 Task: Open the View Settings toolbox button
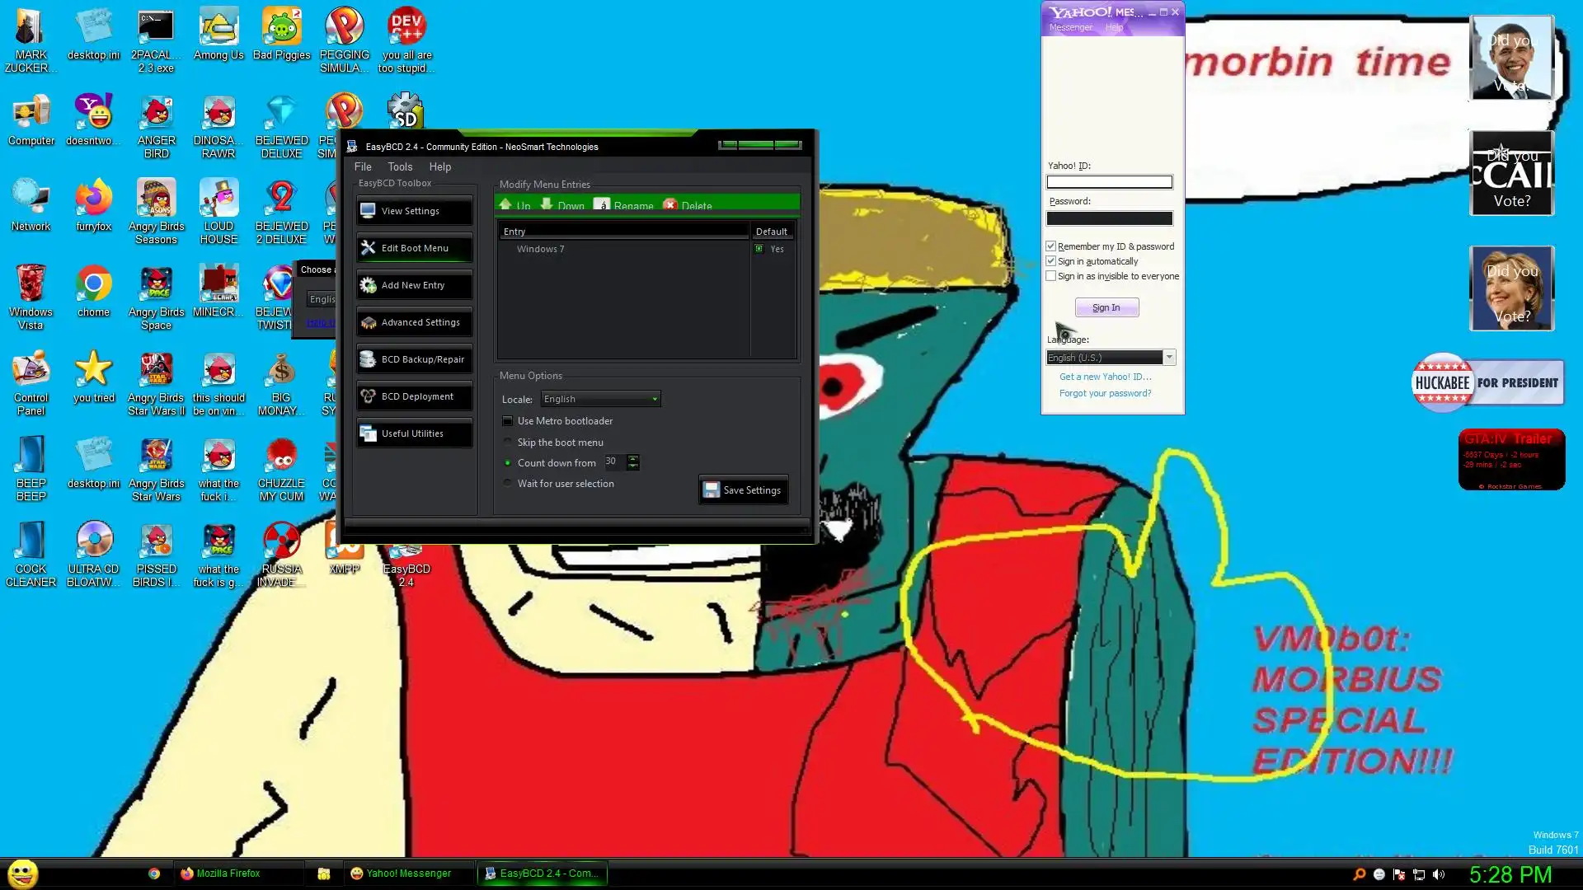click(x=414, y=211)
